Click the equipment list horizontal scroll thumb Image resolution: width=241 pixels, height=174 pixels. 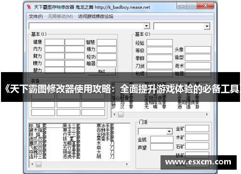tap(39, 164)
